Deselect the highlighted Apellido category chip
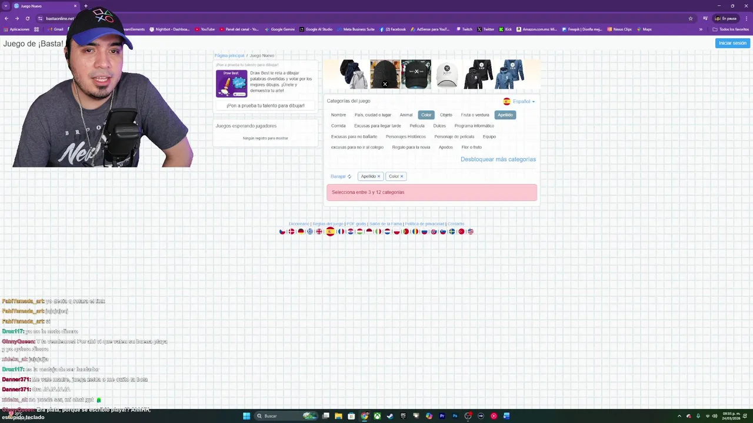The height and width of the screenshot is (423, 753). [x=505, y=115]
